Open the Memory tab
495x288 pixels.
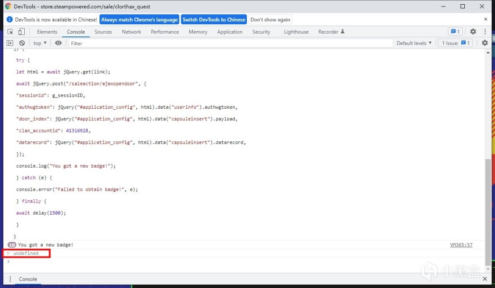pyautogui.click(x=198, y=32)
